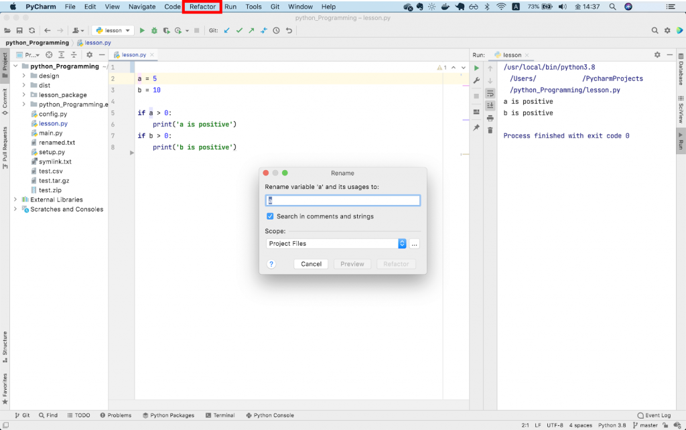Click Cancel in the Rename dialog

311,264
